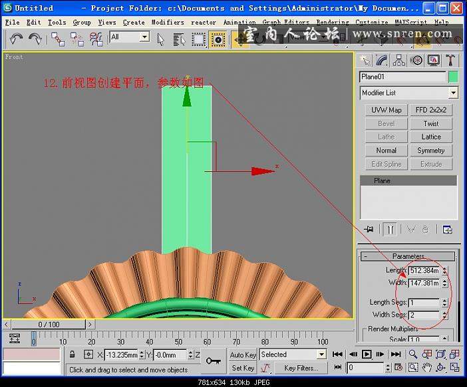
Task: Select the Bind to Space Warp tool
Action: 96,39
